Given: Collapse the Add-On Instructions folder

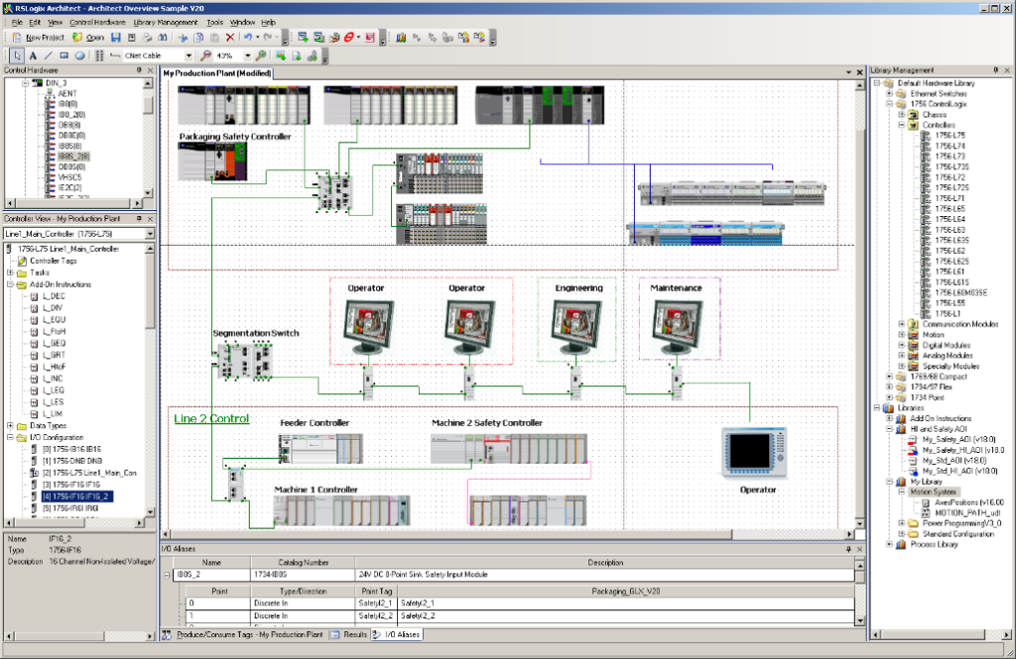Looking at the screenshot, I should pyautogui.click(x=10, y=284).
